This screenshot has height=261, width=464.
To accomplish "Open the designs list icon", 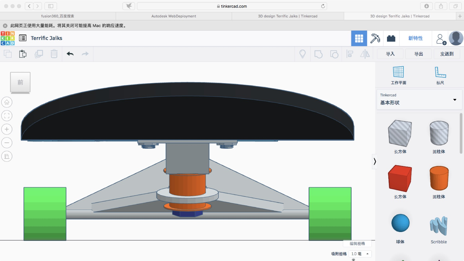I will 23,38.
